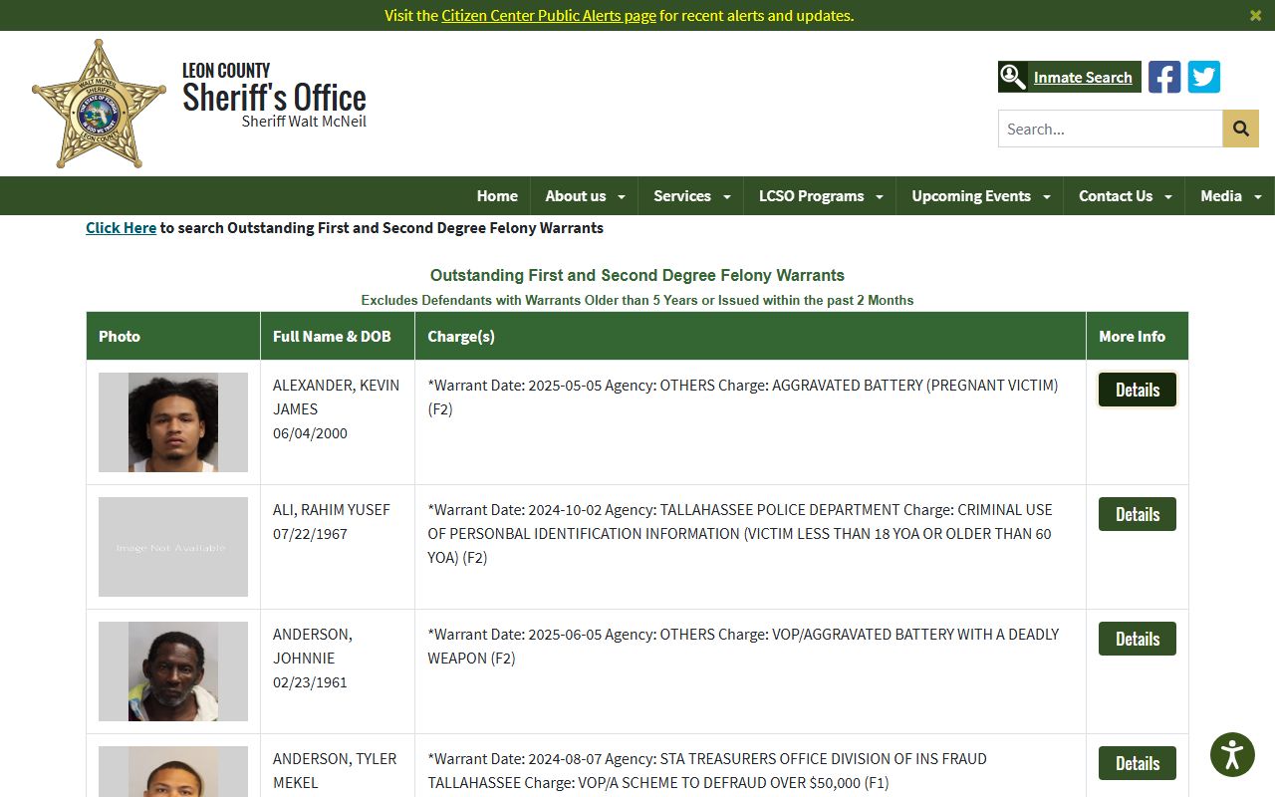Click the Outstanding Felony Warrants heading
The width and height of the screenshot is (1275, 797).
click(x=637, y=275)
